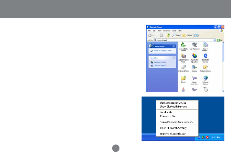
Task: Open the Keyboard icon in last row
Action: [x=194, y=89]
